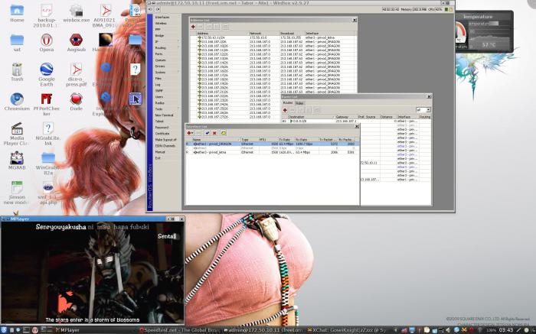Switch to the Routes tab in Route List

pyautogui.click(x=288, y=102)
